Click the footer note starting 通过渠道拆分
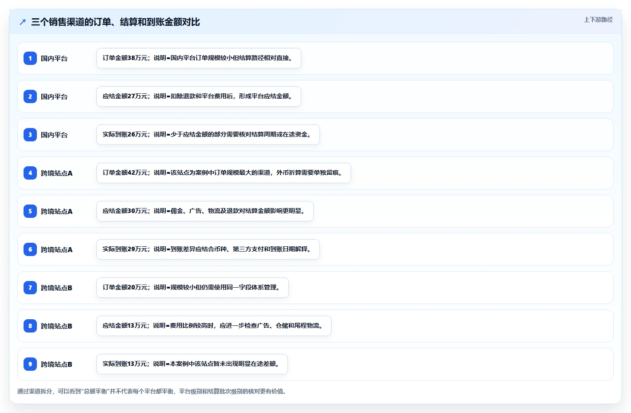 (153, 391)
